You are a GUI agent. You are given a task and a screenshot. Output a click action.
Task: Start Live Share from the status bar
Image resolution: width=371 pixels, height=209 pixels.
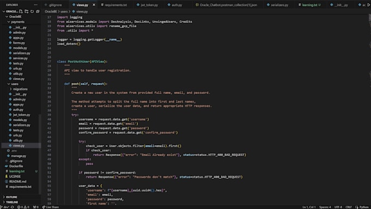coord(50,207)
